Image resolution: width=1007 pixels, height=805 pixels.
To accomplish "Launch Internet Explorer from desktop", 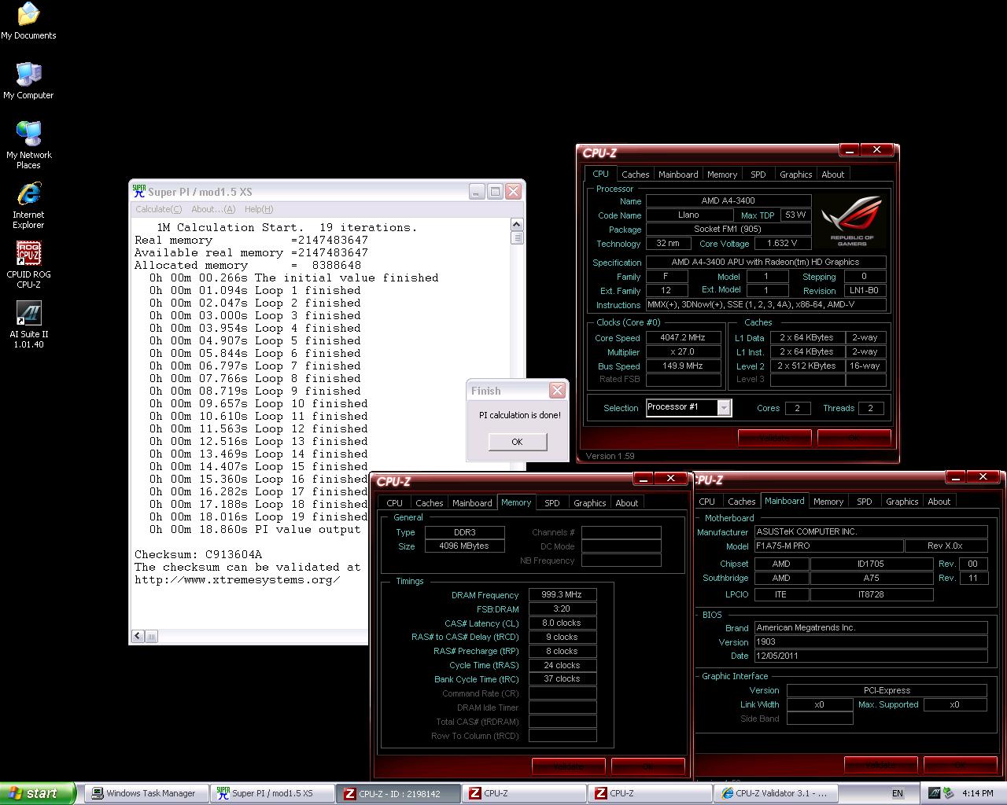I will coord(28,206).
